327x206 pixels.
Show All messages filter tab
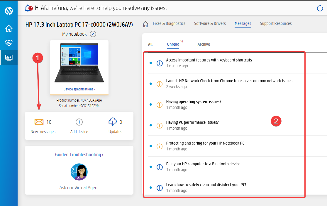click(x=150, y=44)
